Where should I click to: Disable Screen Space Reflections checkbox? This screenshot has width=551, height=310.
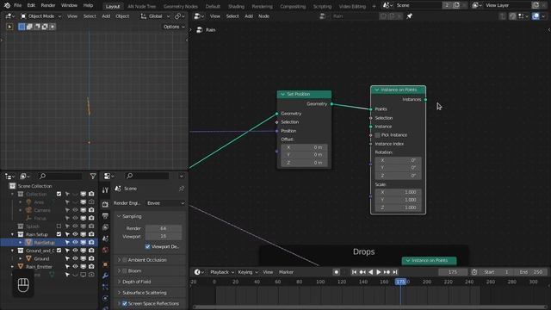coord(125,303)
